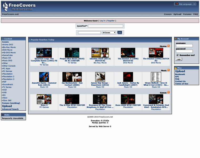Go to FreeCovers.net home link
The width and height of the screenshot is (200, 158).
pos(10,14)
